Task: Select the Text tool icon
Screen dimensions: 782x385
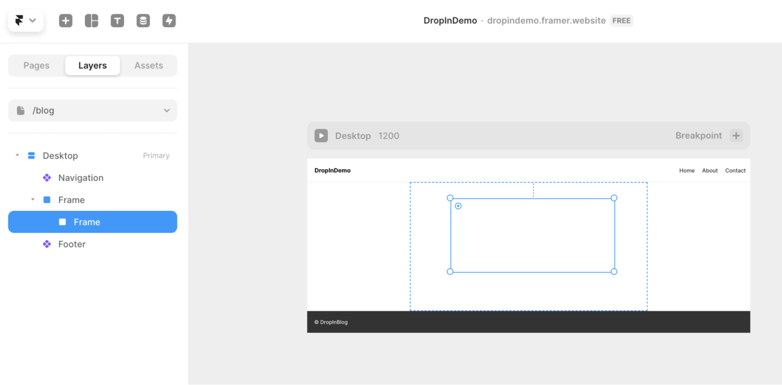Action: click(x=117, y=21)
